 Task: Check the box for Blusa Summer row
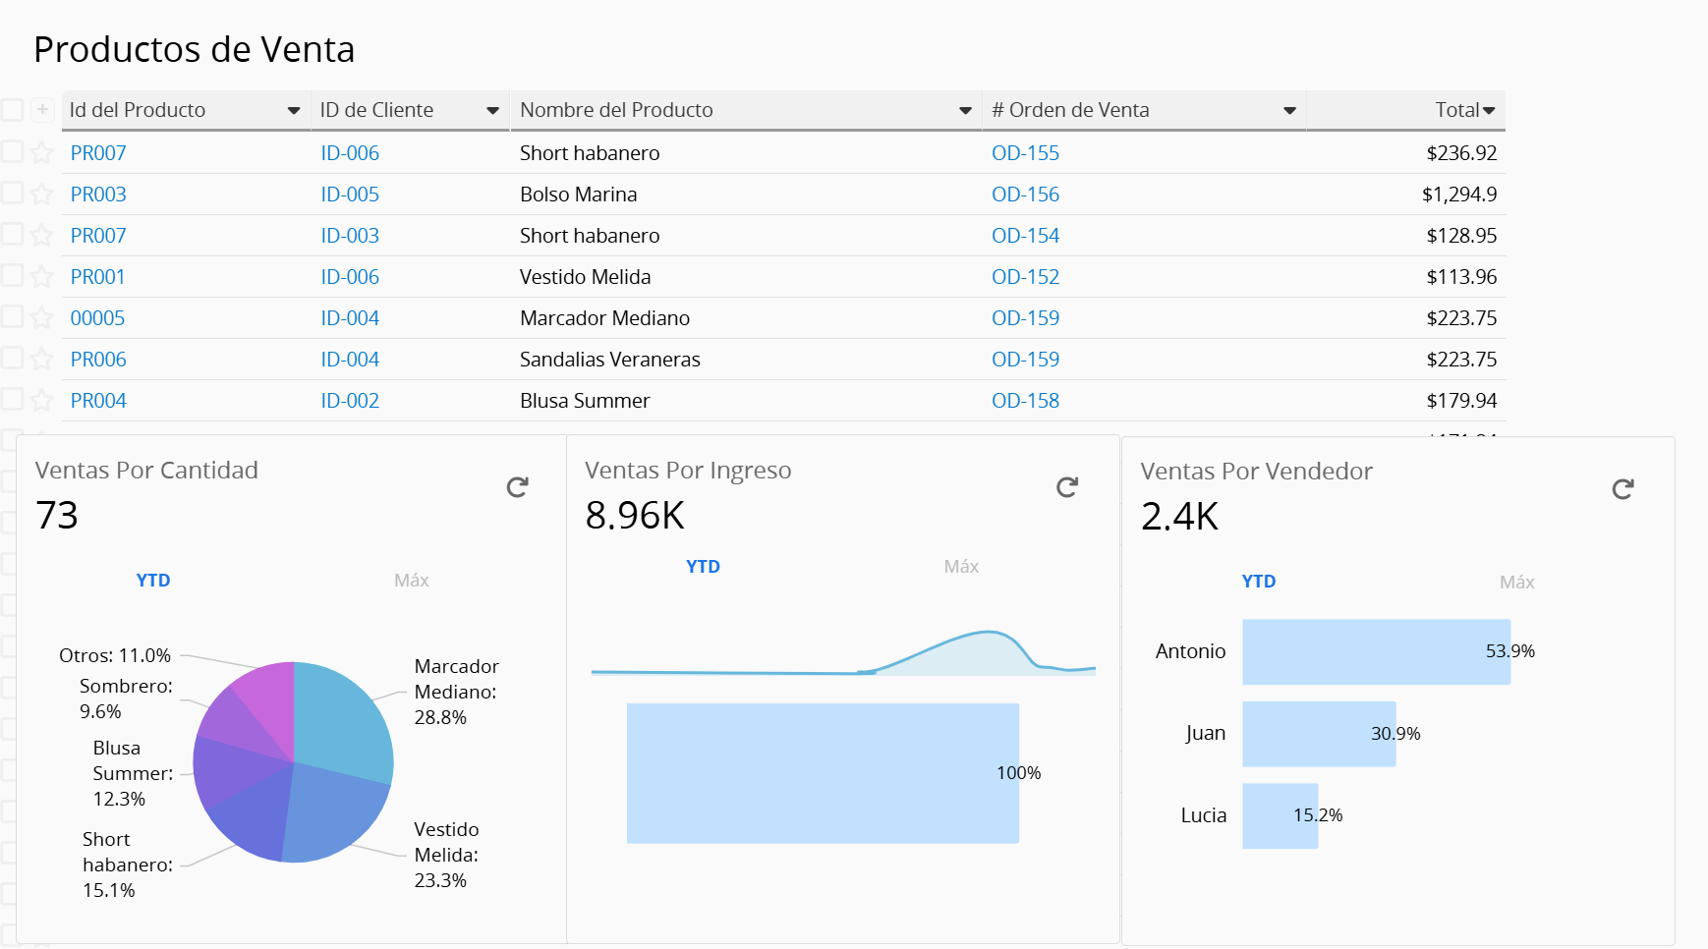tap(12, 399)
